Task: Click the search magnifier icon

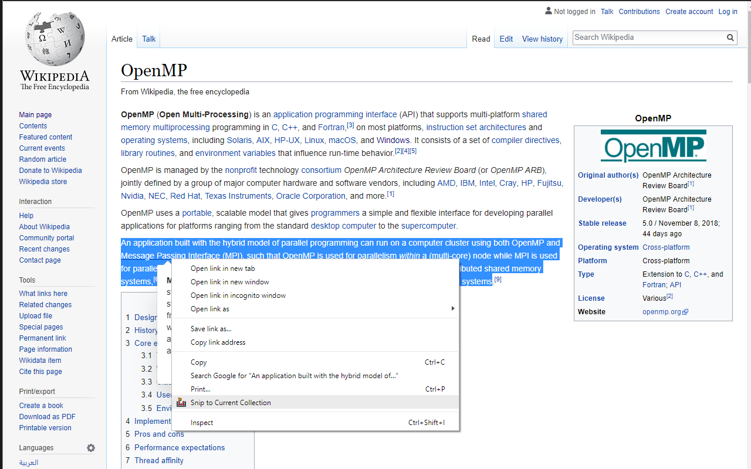Action: (x=730, y=37)
